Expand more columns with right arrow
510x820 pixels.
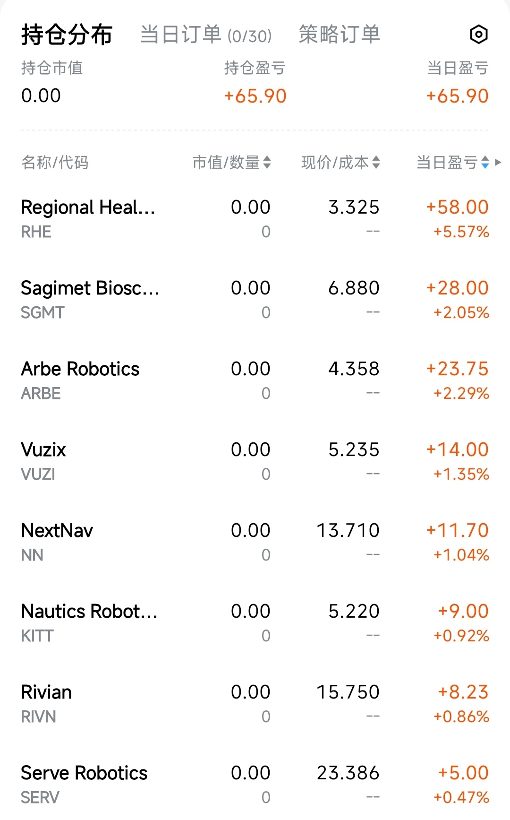498,163
